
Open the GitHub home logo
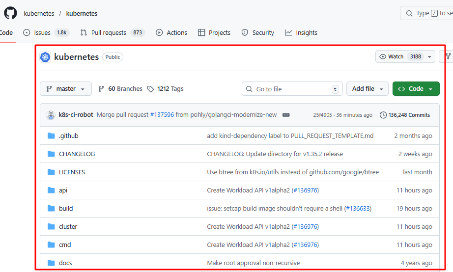pos(10,13)
